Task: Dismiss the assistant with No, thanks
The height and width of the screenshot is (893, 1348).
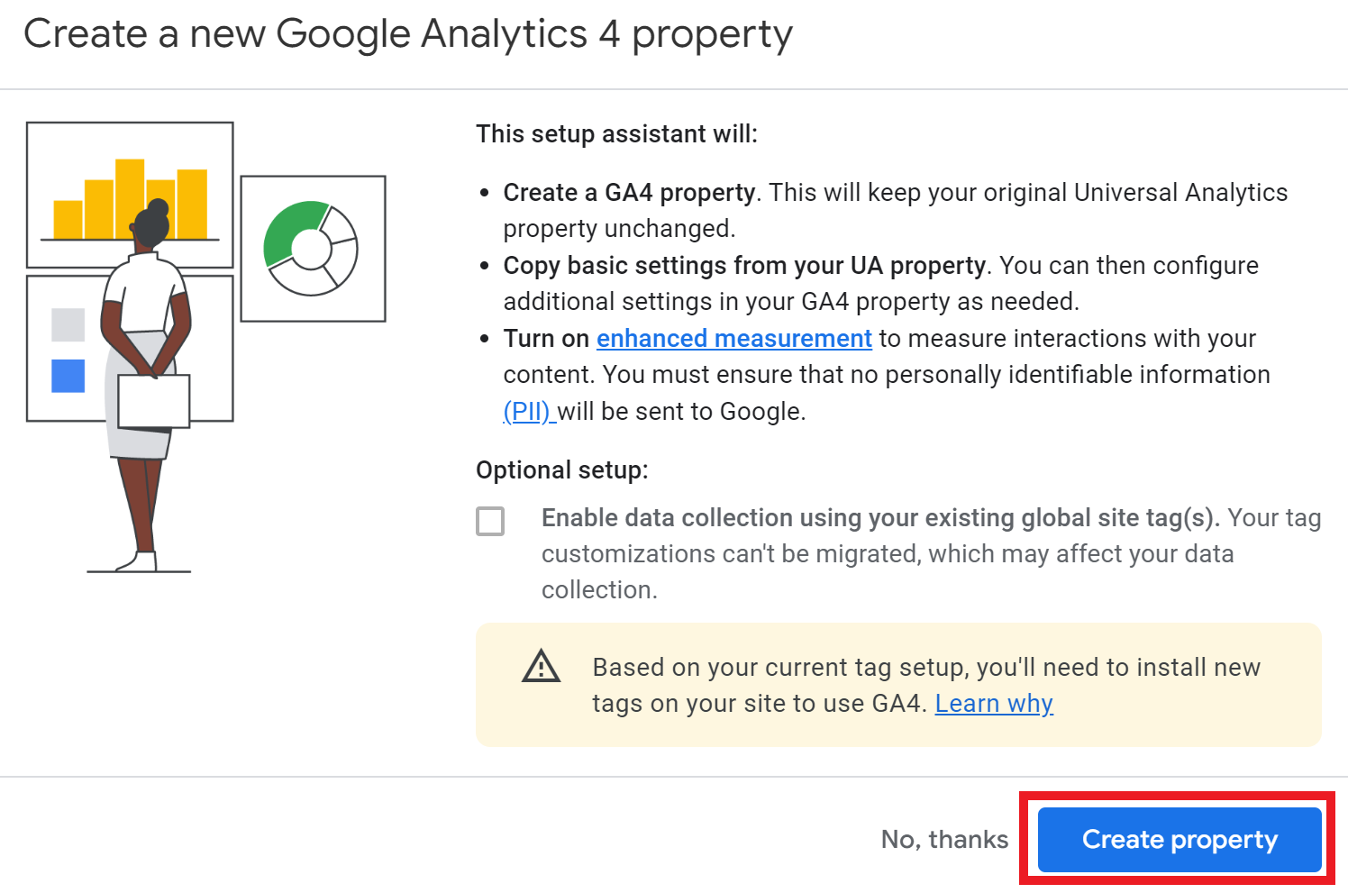Action: [944, 839]
